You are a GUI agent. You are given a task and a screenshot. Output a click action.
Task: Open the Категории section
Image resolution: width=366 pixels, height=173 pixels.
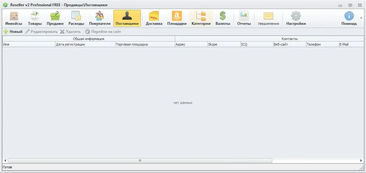click(x=201, y=18)
